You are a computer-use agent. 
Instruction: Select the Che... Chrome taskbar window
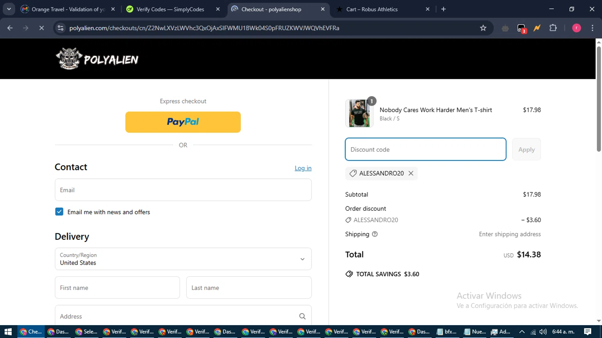click(x=31, y=332)
